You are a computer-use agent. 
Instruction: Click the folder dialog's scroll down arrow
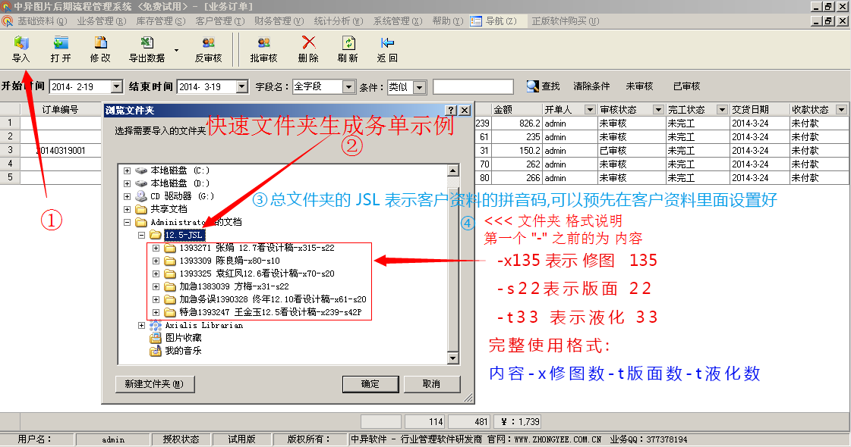(452, 358)
